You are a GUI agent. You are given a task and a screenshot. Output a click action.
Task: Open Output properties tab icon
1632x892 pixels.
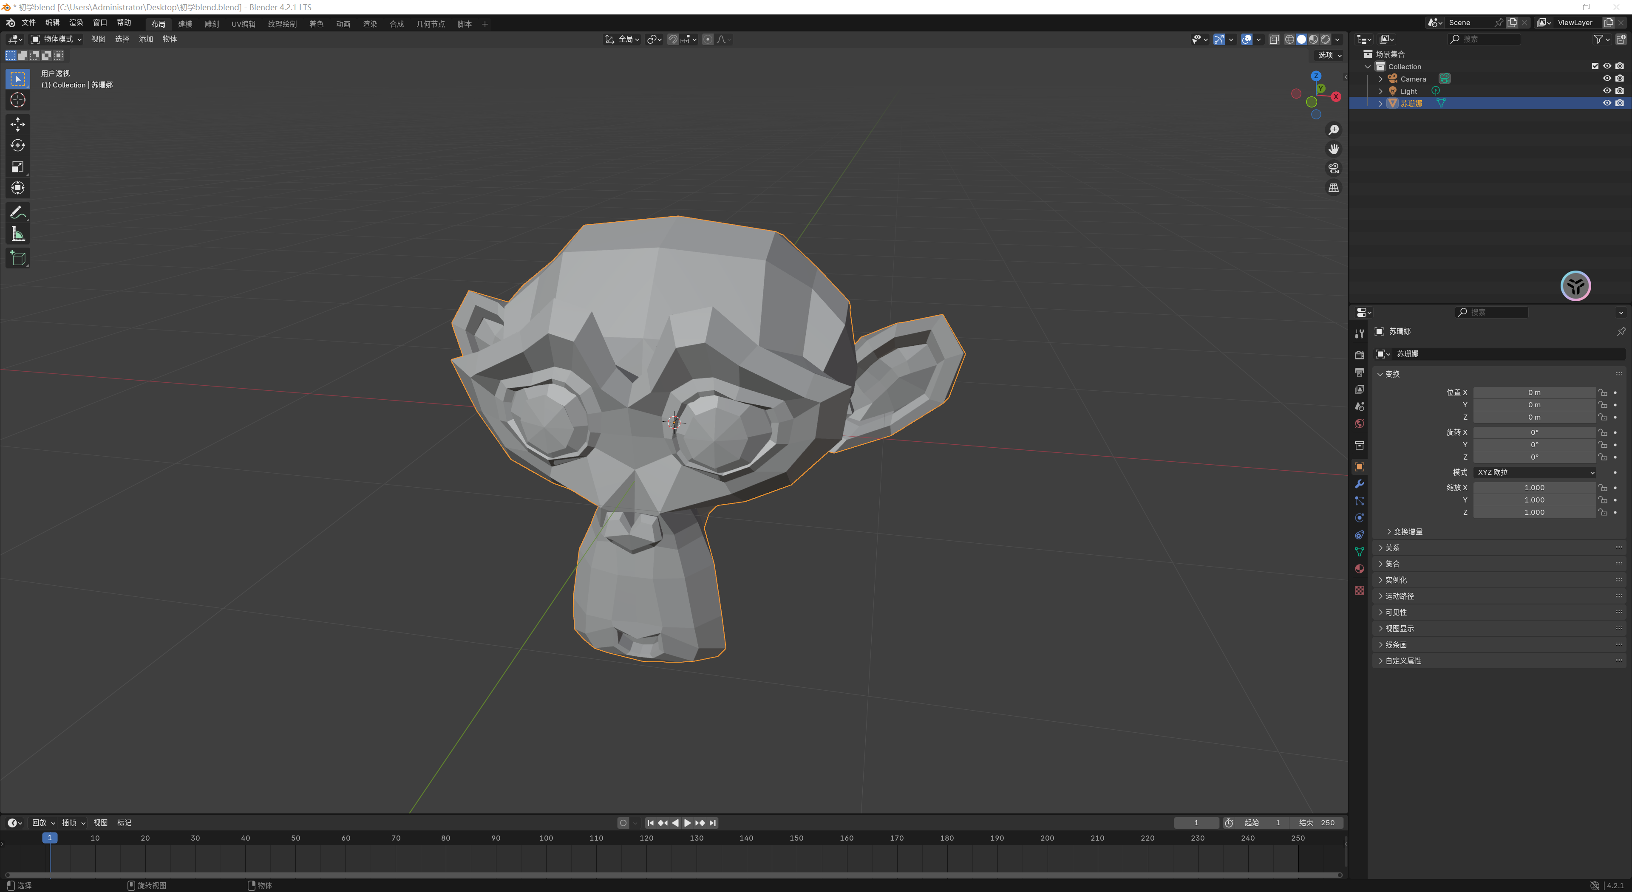tap(1360, 372)
